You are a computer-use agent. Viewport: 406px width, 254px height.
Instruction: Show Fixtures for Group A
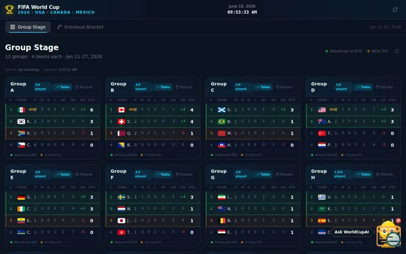pos(84,87)
